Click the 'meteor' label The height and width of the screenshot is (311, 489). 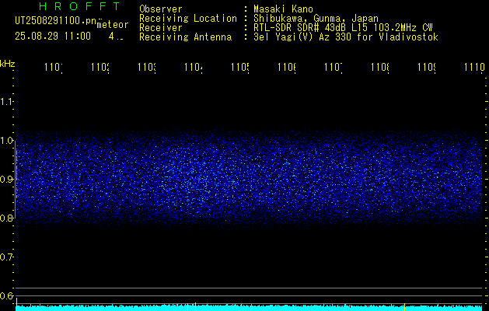(113, 25)
